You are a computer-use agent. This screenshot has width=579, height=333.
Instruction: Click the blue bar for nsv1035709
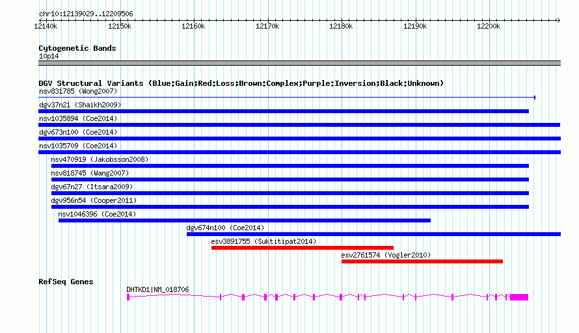pos(299,152)
